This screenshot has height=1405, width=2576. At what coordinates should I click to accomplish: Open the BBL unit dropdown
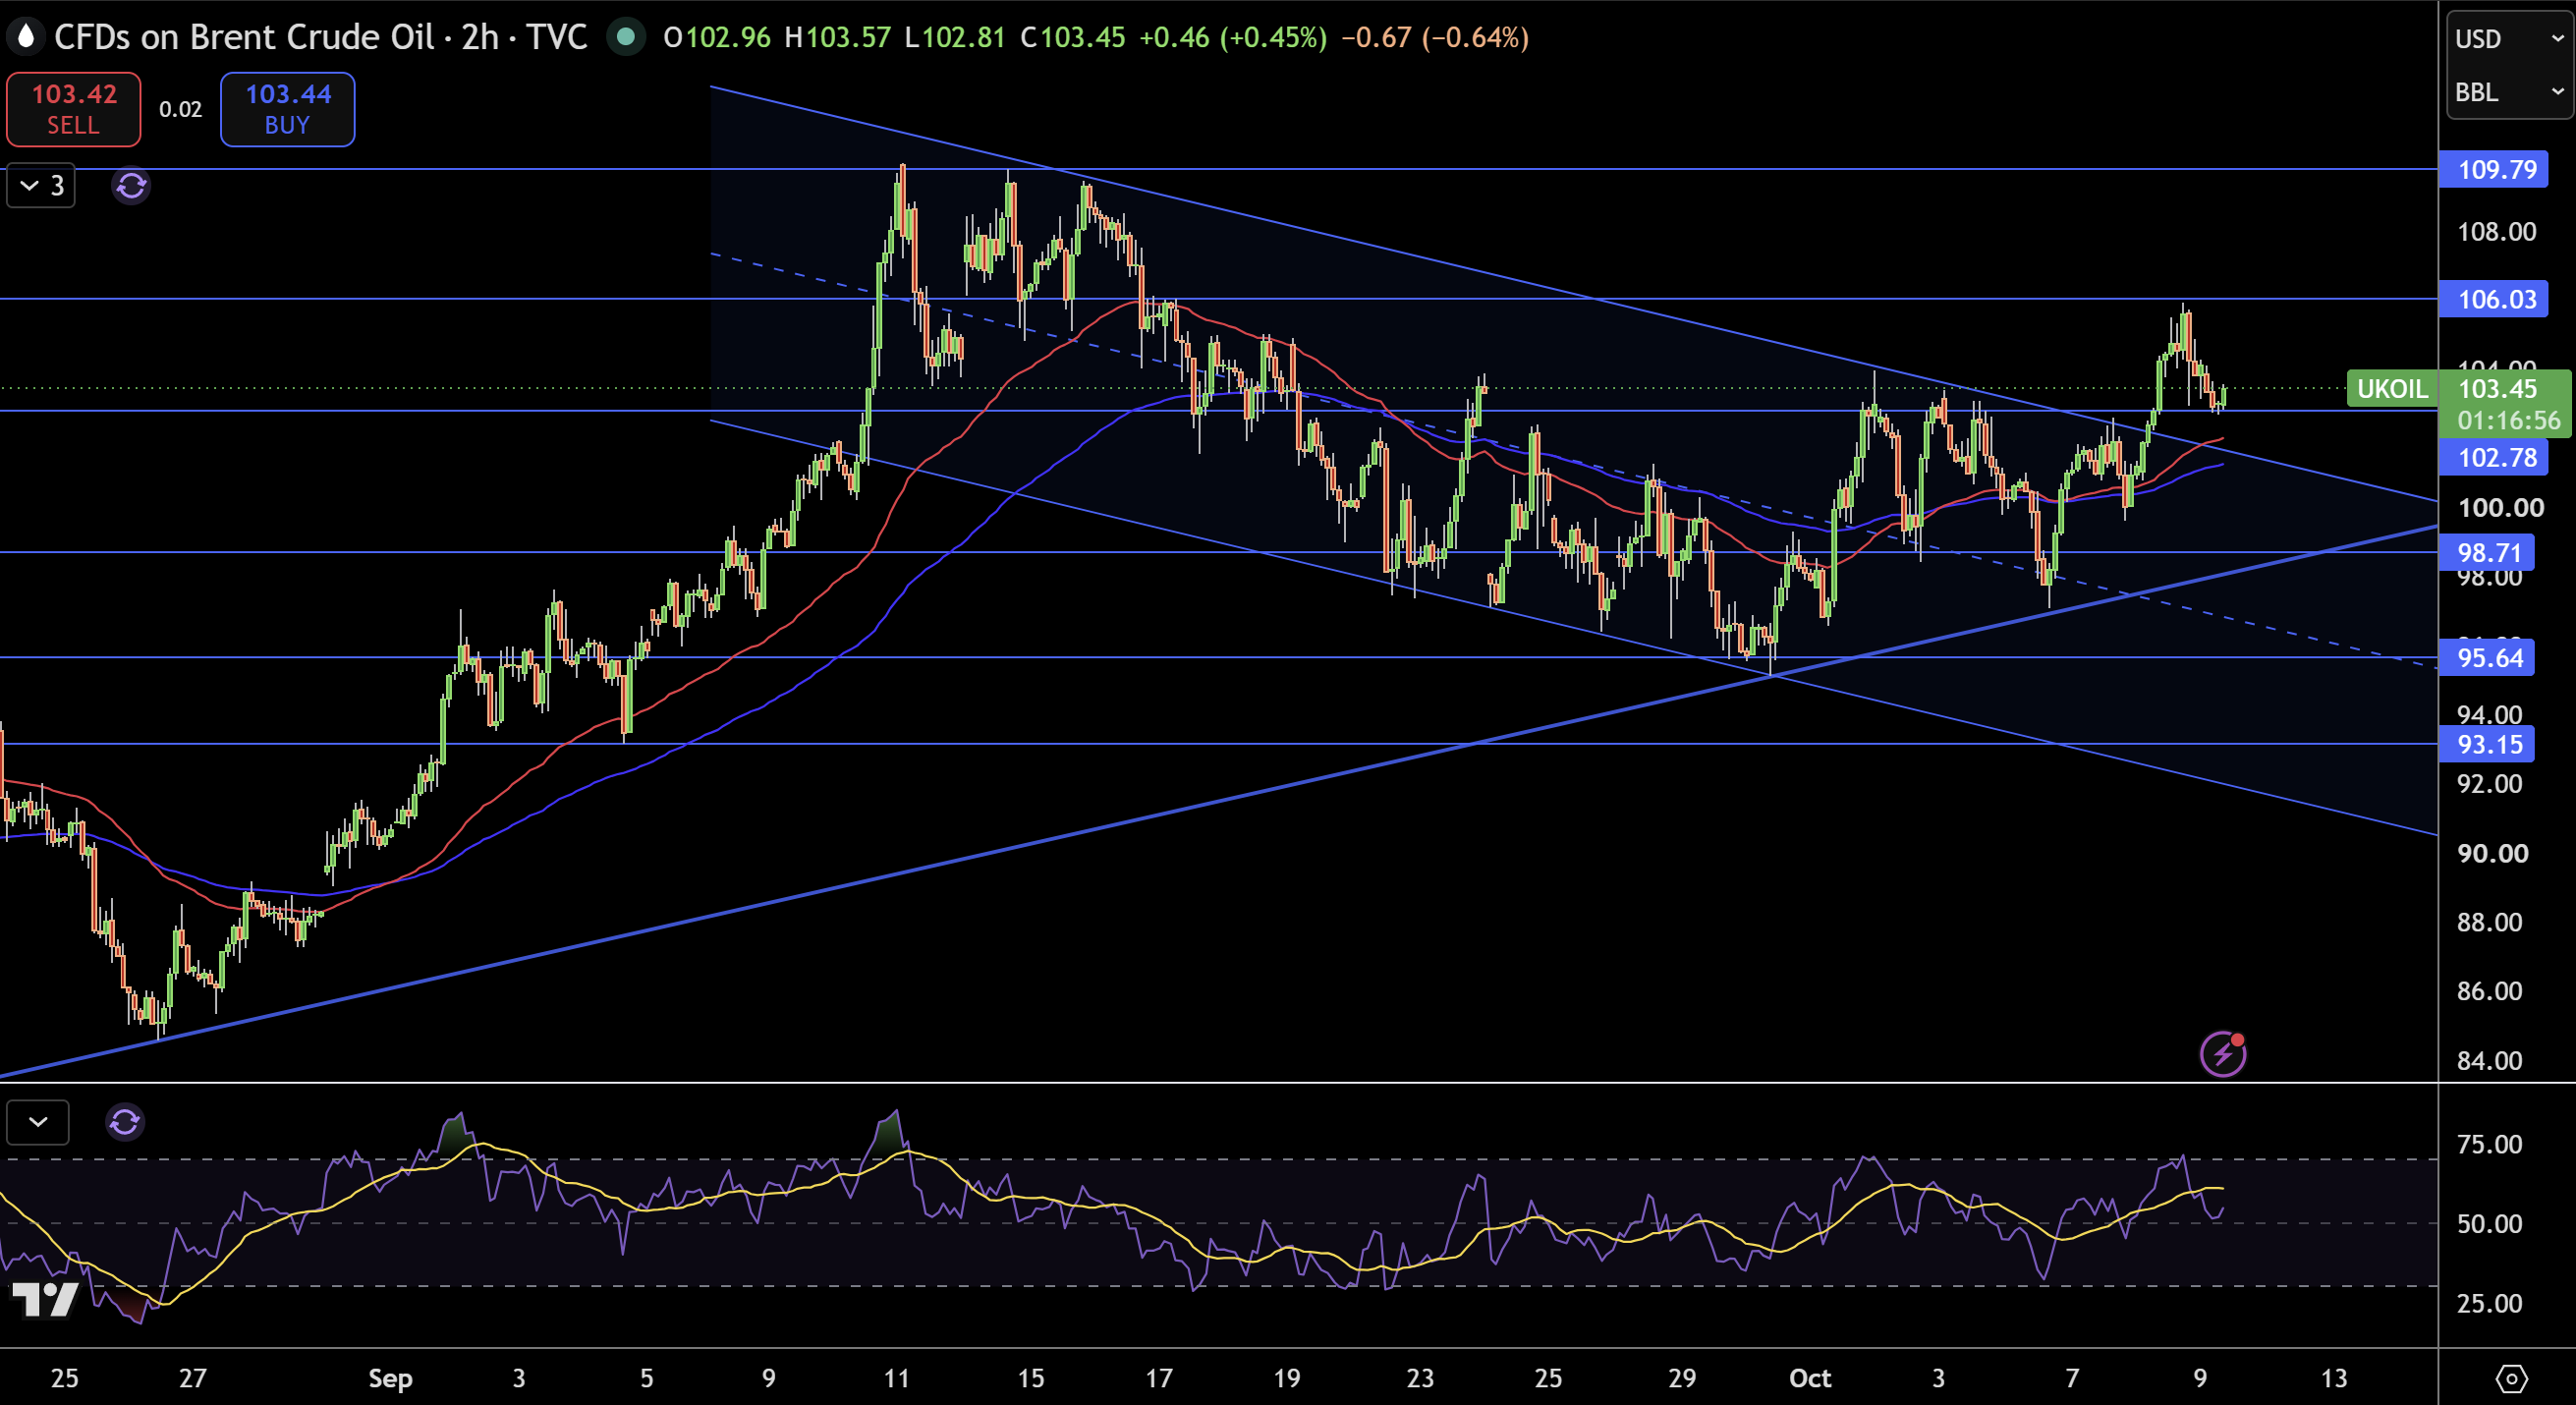(x=2509, y=92)
